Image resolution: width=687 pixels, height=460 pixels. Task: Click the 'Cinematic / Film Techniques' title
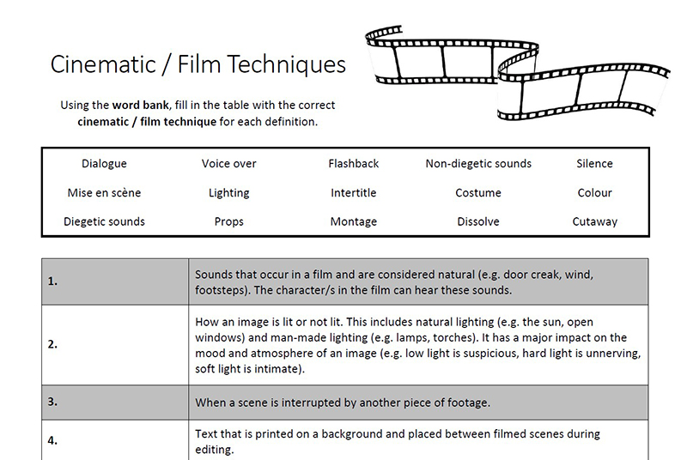point(198,64)
